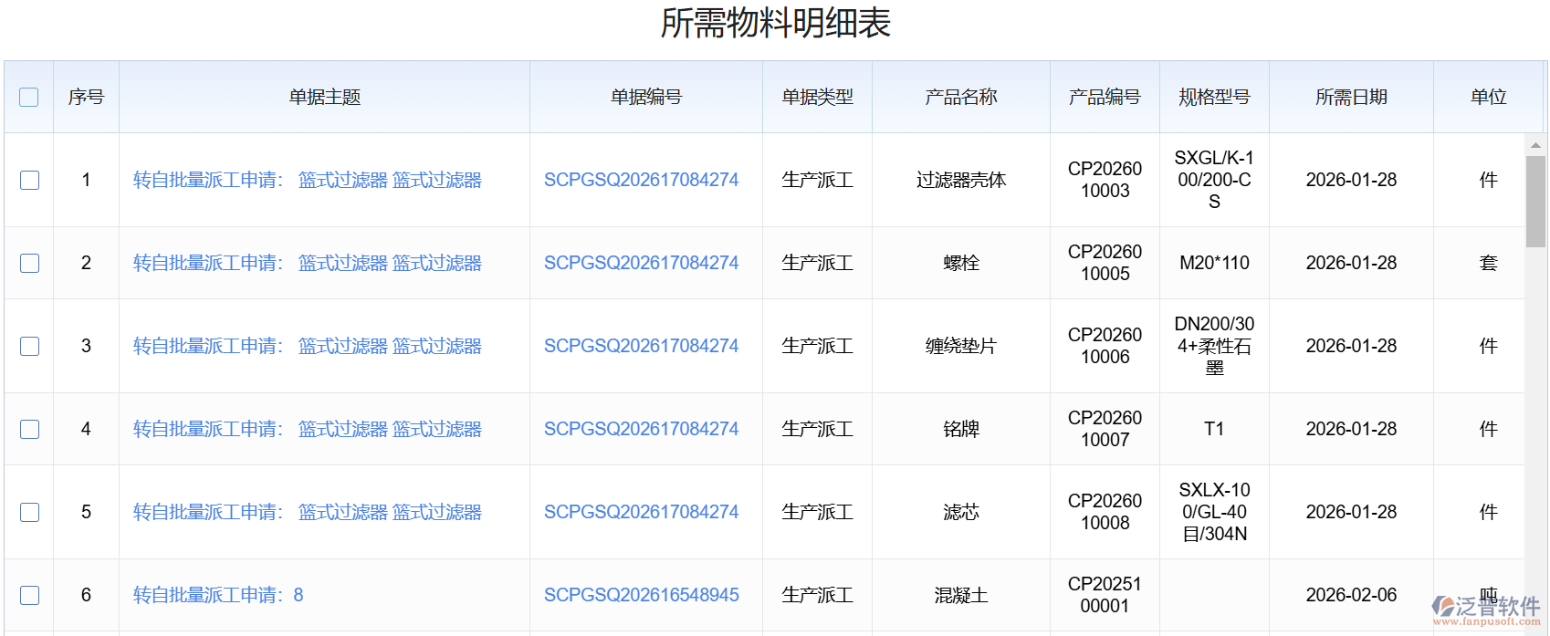
Task: Click the 序号 column header
Action: pos(86,97)
